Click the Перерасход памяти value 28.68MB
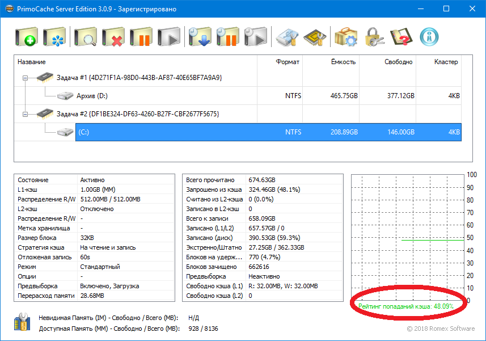This screenshot has width=486, height=341. [92, 296]
